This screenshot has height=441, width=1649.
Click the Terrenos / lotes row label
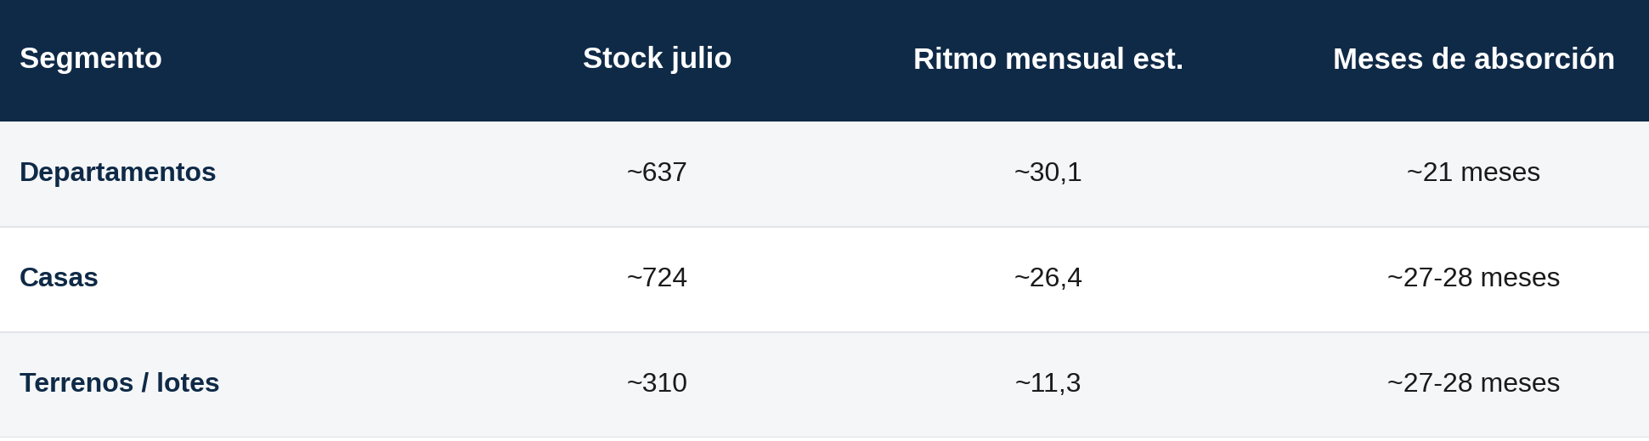pyautogui.click(x=120, y=382)
